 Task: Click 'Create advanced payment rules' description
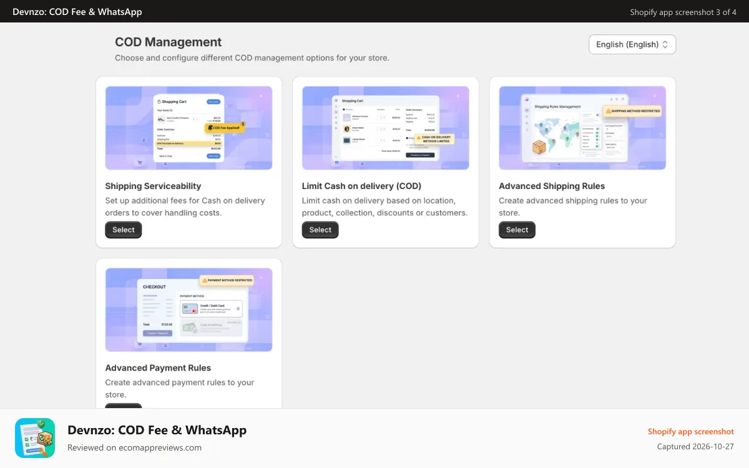pyautogui.click(x=180, y=388)
